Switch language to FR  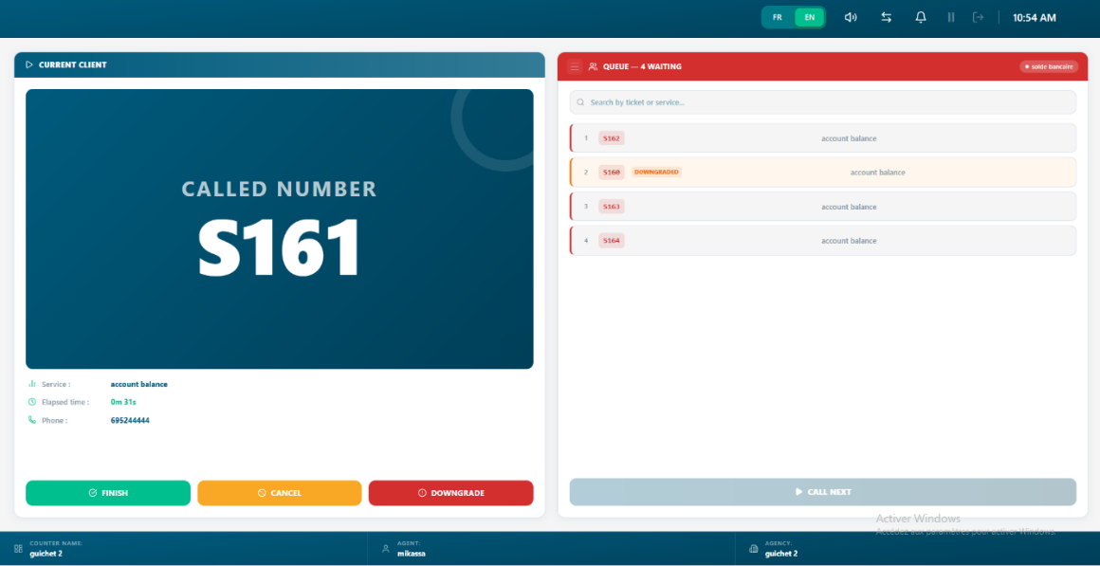[778, 17]
